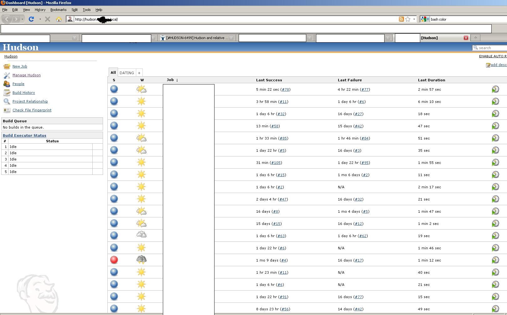
Task: Reload the page with refresh button
Action: coord(31,19)
